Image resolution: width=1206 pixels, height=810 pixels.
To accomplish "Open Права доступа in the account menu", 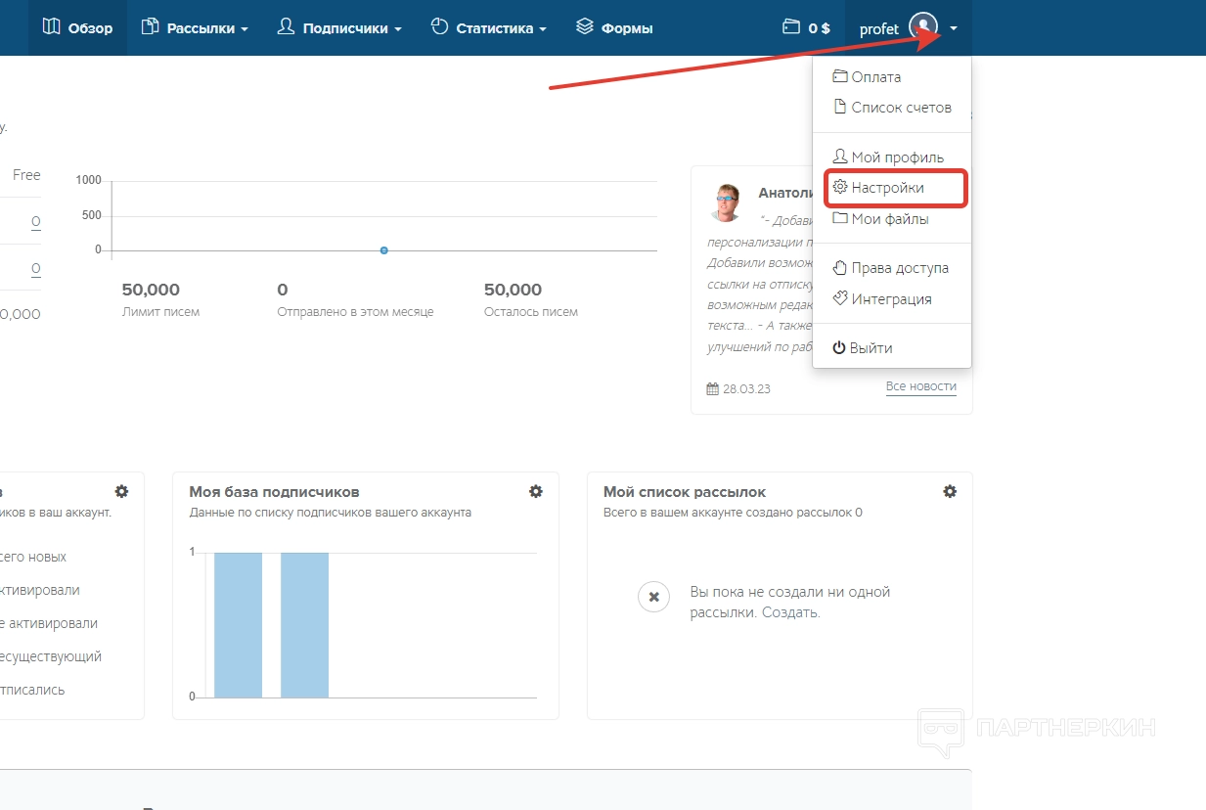I will pos(899,268).
